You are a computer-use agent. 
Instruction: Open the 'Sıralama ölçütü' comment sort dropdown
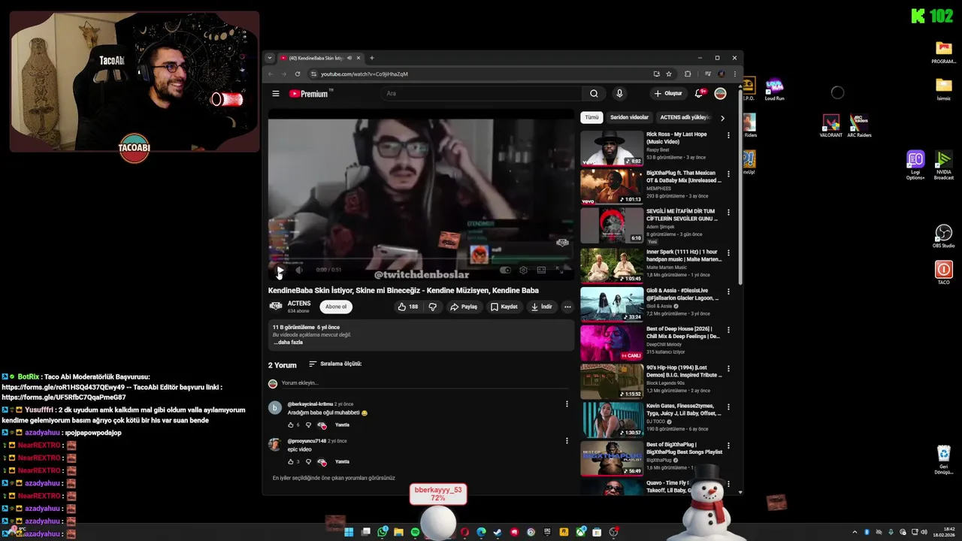(335, 364)
